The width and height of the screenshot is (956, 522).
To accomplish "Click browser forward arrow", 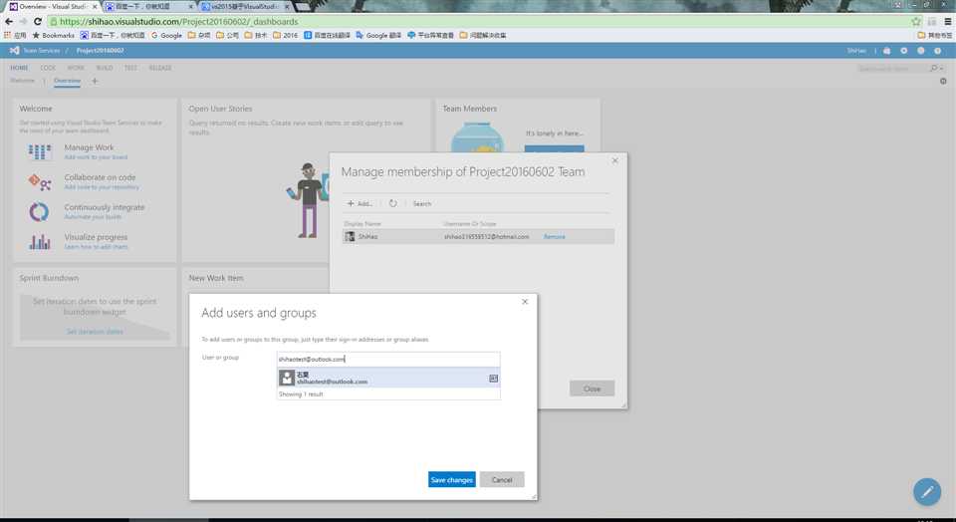I will point(23,21).
